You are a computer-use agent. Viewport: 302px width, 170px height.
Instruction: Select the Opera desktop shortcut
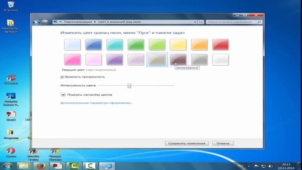pyautogui.click(x=11, y=152)
